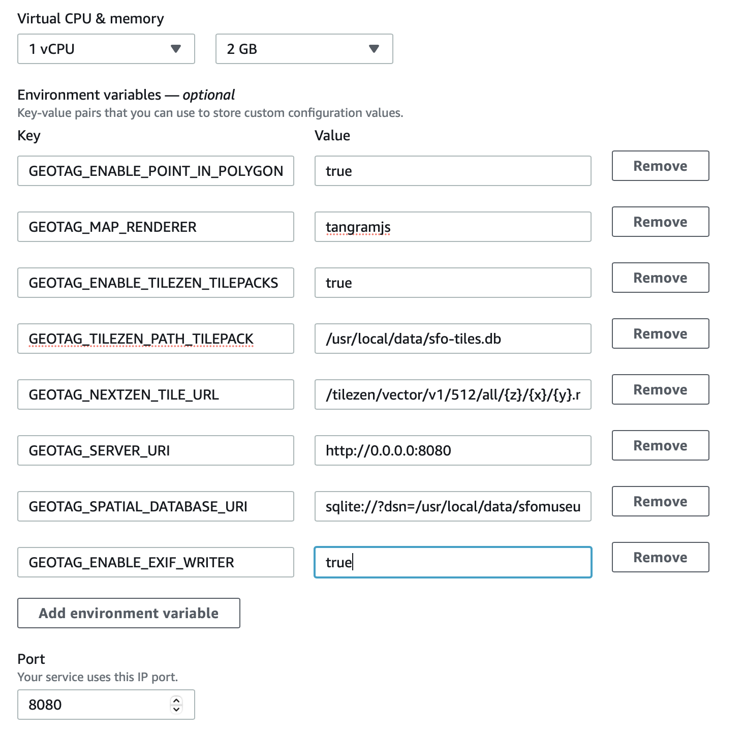Click the GEOTAG_ENABLE_POINT_IN_POLYGON key field
This screenshot has width=744, height=732.
point(156,171)
